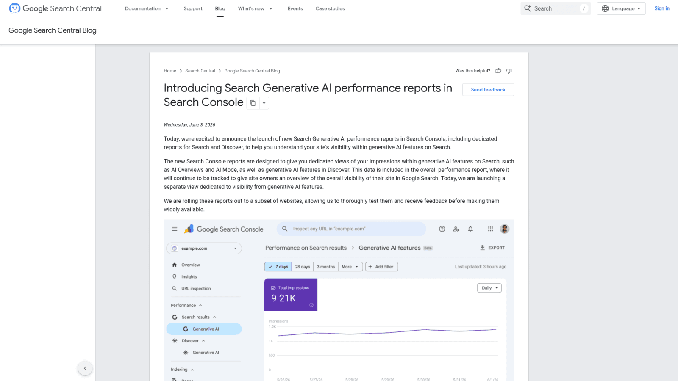Click the Google G icon beside Search results
Viewport: 678px width, 381px height.
pyautogui.click(x=175, y=317)
